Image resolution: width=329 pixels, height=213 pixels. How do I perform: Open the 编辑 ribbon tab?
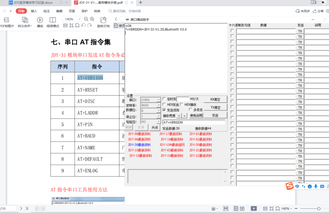point(59,11)
